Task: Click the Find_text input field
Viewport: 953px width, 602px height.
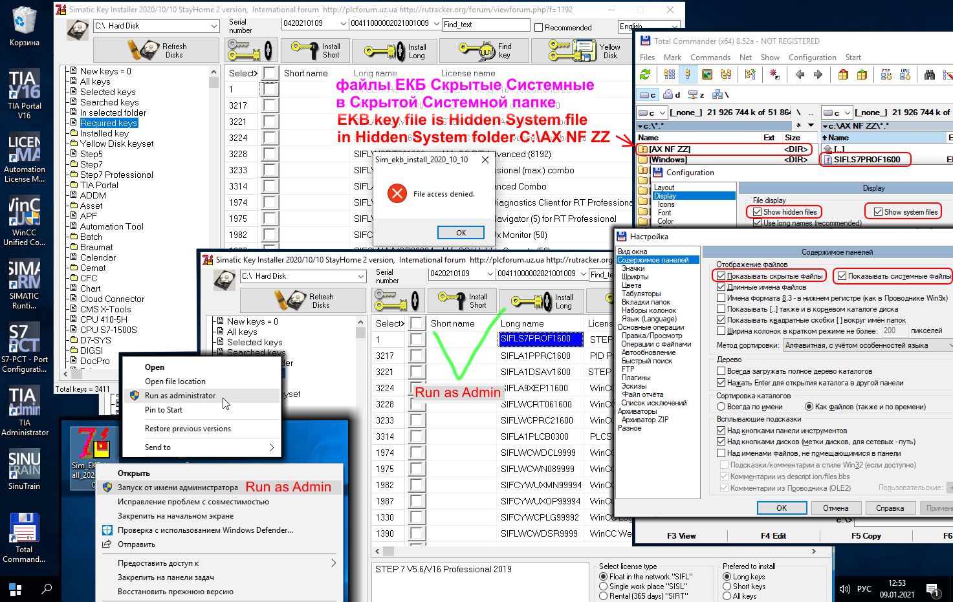Action: 485,25
